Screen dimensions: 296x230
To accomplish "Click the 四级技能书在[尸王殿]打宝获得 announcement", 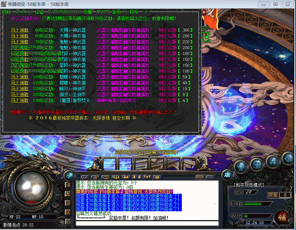I will 147,152.
